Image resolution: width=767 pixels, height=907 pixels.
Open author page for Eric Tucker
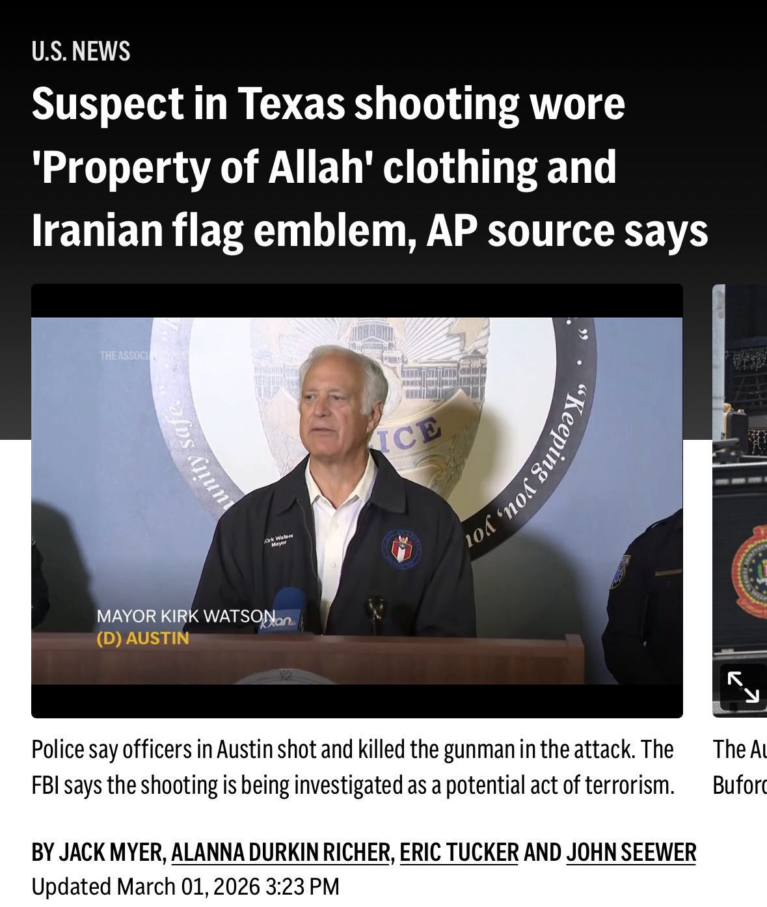459,852
